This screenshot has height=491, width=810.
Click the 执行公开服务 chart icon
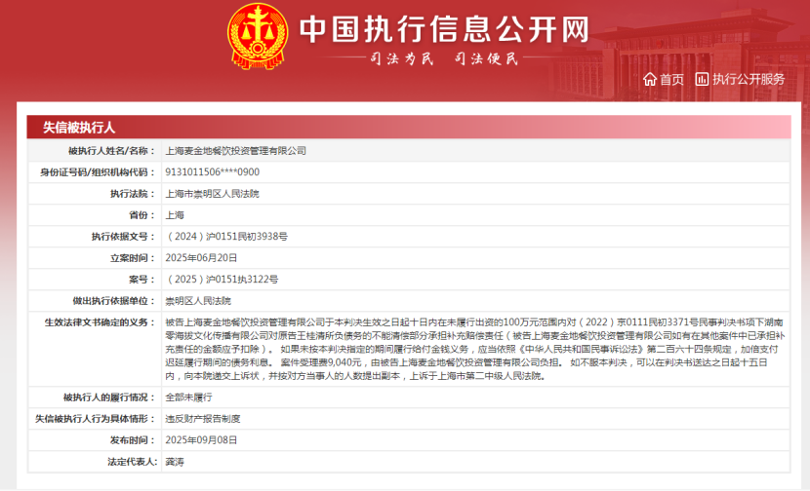pyautogui.click(x=702, y=79)
